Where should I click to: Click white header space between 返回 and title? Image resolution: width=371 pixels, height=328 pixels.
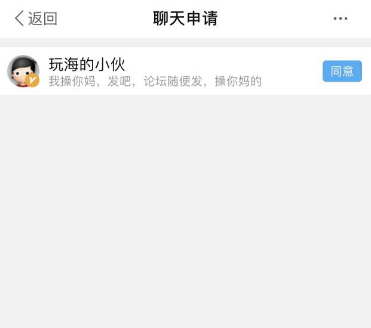pos(105,18)
